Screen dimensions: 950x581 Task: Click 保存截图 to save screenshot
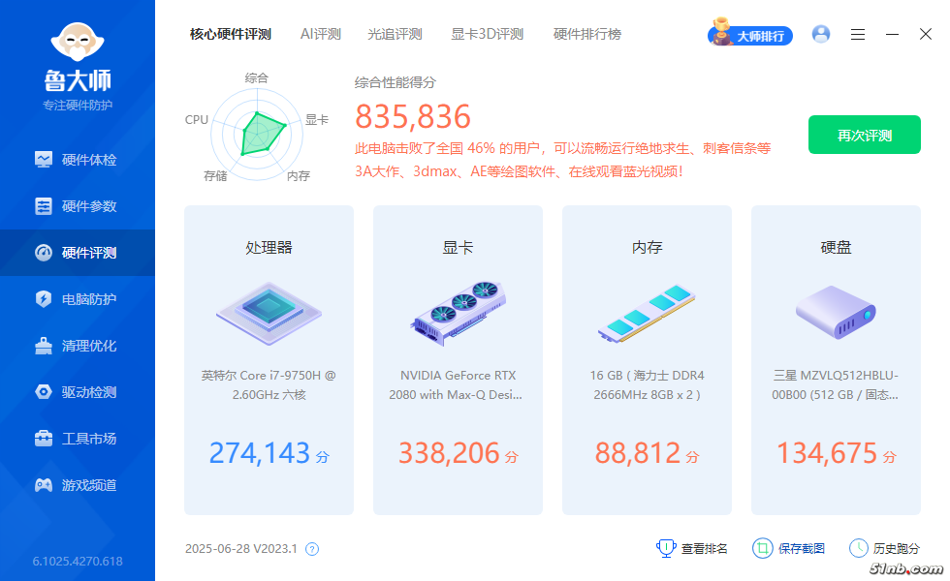[789, 548]
